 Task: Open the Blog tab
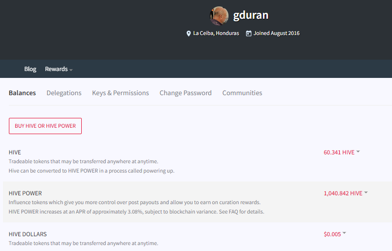30,69
